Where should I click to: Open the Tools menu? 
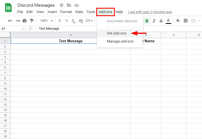point(91,12)
